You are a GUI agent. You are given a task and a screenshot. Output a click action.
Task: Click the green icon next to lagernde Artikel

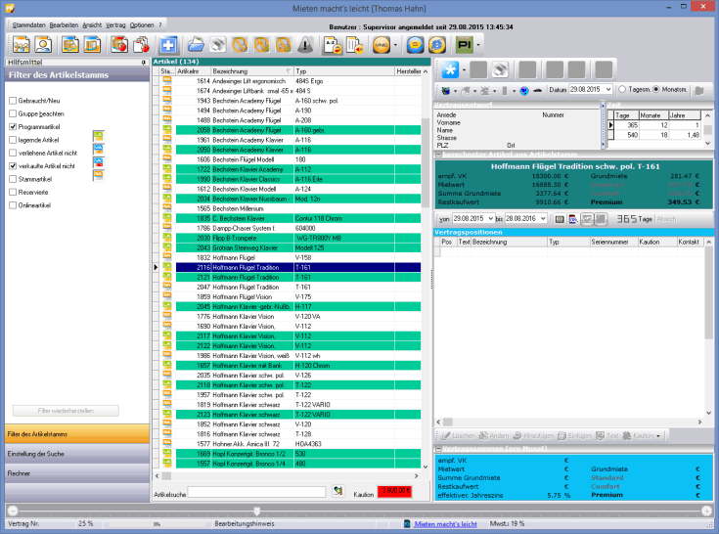(98, 136)
